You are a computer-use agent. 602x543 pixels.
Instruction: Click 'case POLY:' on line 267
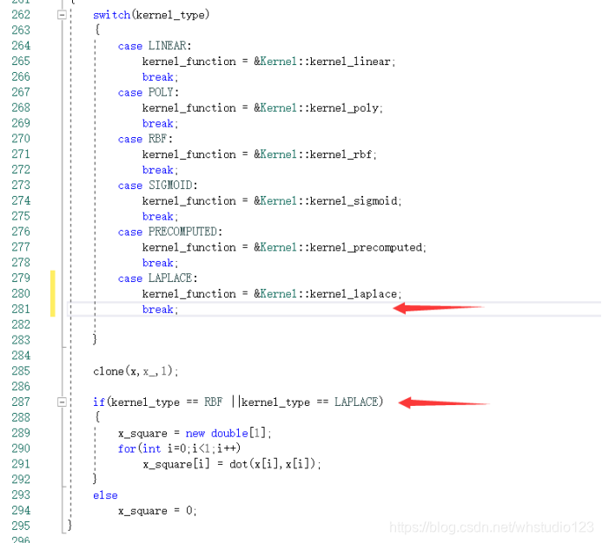coord(149,93)
